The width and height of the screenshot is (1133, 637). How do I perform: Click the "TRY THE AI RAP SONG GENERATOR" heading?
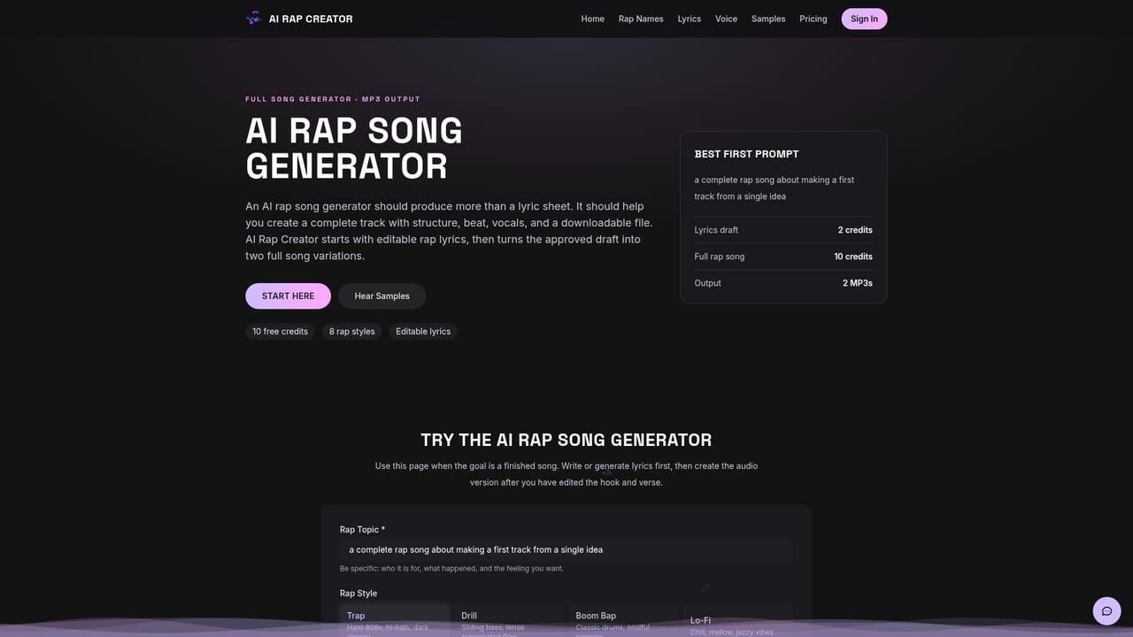point(566,440)
